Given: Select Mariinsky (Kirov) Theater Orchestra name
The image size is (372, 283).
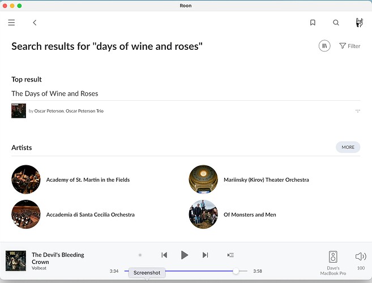Looking at the screenshot, I should click(266, 180).
